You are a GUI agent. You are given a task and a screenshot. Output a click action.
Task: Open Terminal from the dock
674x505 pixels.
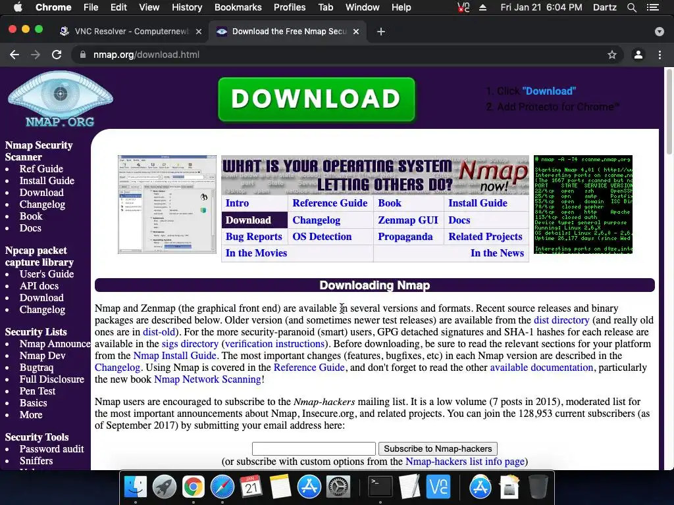click(380, 487)
